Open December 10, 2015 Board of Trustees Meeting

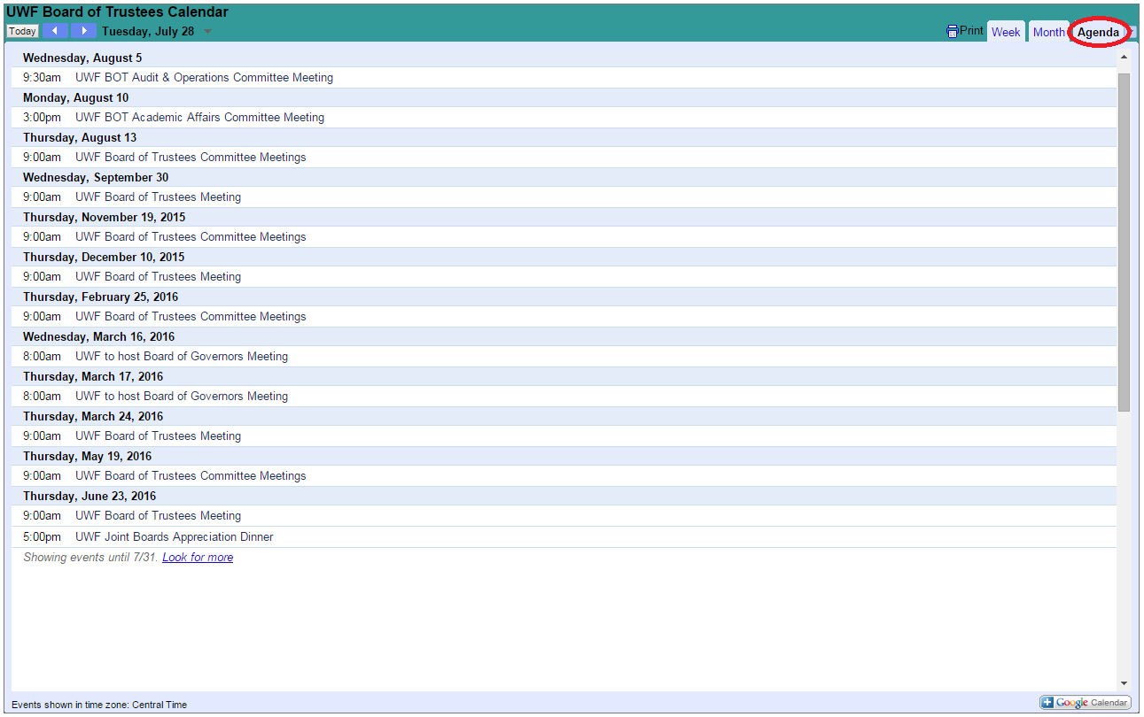pos(158,277)
